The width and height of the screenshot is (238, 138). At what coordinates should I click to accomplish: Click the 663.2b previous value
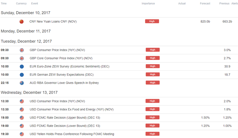tap(227, 22)
